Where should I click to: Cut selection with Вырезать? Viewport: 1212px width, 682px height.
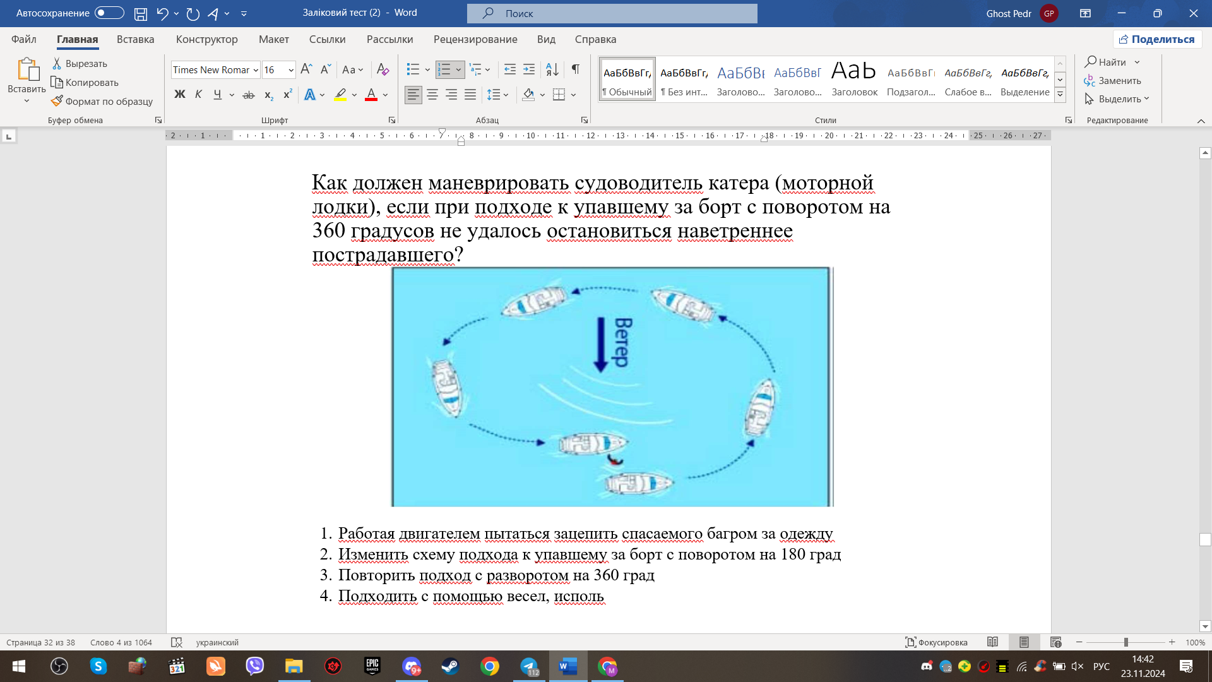pyautogui.click(x=80, y=64)
